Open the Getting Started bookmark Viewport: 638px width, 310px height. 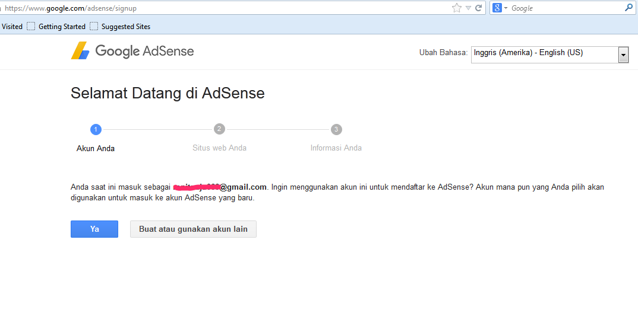(56, 26)
